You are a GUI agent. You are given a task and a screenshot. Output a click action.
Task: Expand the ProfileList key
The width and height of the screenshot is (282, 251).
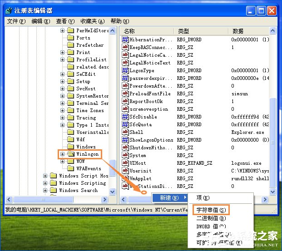62,59
